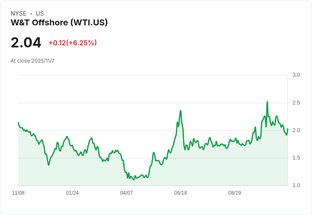The height and width of the screenshot is (215, 312).
Task: Click the 1.5 price axis label
Action: point(296,158)
